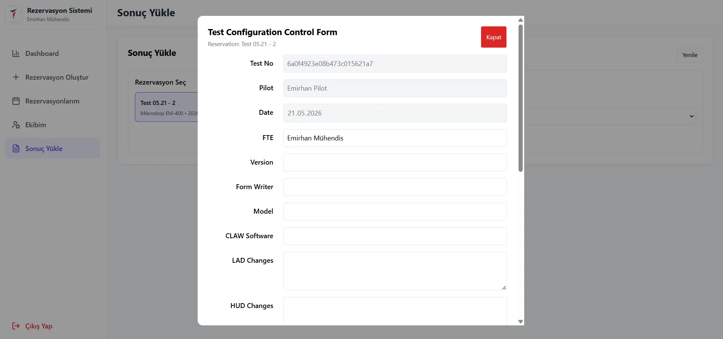Click the text Reservation: Test 05.21 - 2
Viewport: 723px width, 339px height.
point(242,44)
